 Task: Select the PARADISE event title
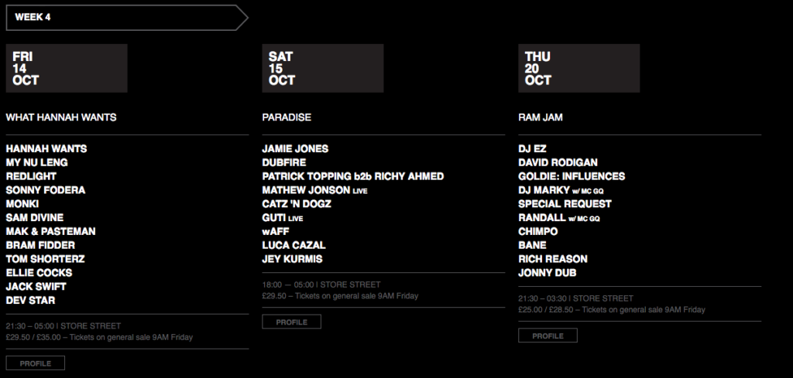(x=287, y=117)
